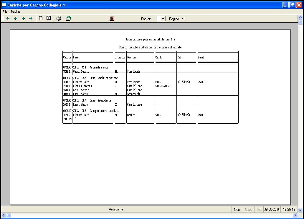This screenshot has height=219, width=304.
Task: Click the 'Tot.Rec 7' total line
Action: click(70, 119)
